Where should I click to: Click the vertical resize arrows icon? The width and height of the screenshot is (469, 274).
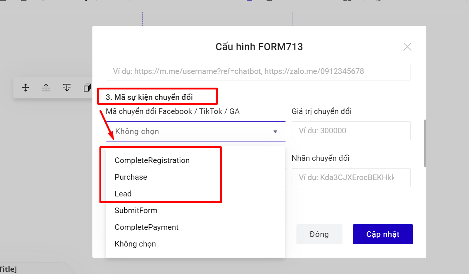26,88
